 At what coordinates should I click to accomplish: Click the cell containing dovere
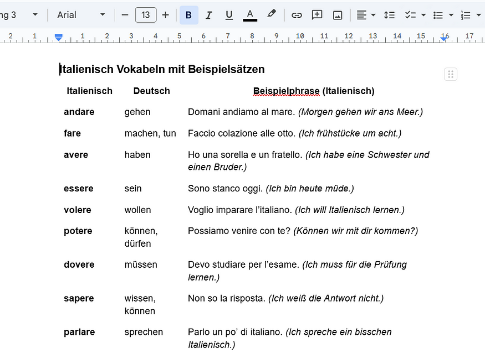click(x=79, y=264)
